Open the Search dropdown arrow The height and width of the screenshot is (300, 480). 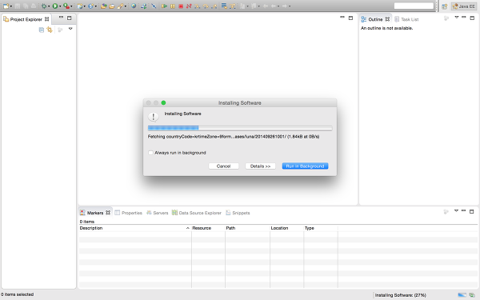point(126,6)
